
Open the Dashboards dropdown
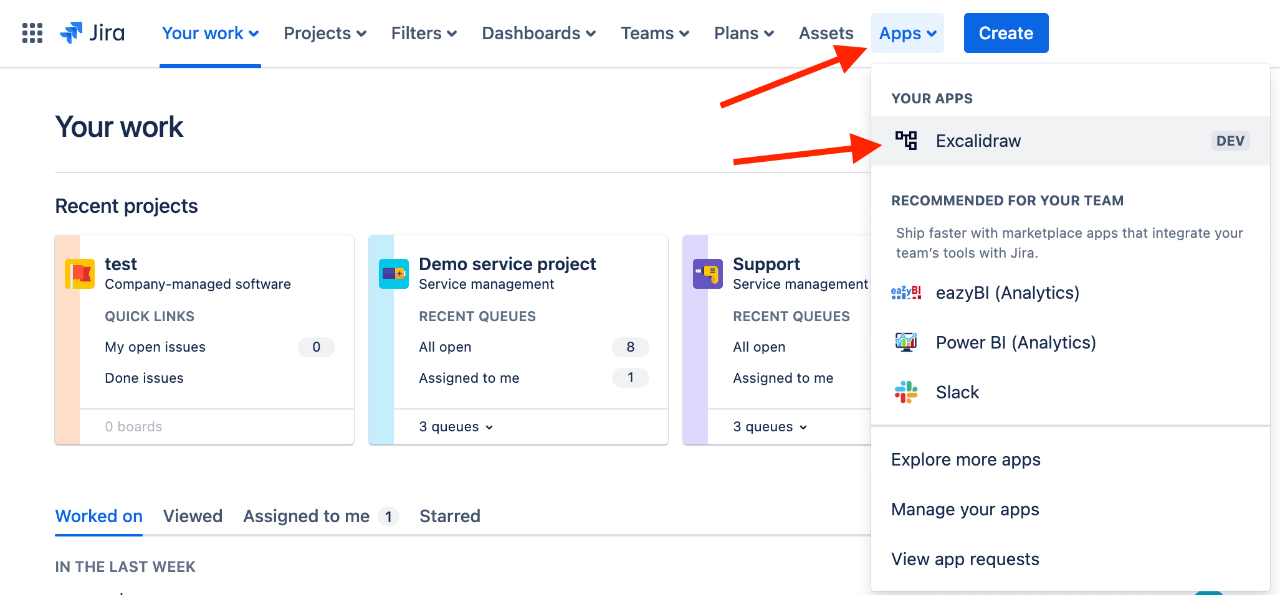tap(538, 33)
